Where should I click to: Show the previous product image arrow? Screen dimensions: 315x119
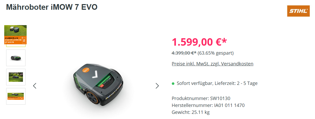(35, 86)
